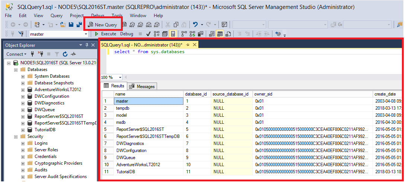Click the New Query toolbar button
This screenshot has height=184, width=406.
(x=102, y=25)
